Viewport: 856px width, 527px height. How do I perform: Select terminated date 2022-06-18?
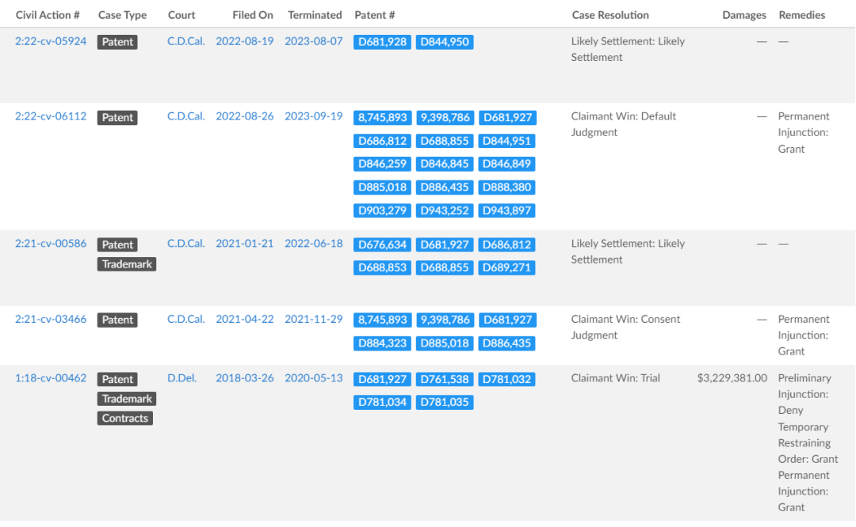click(x=314, y=244)
